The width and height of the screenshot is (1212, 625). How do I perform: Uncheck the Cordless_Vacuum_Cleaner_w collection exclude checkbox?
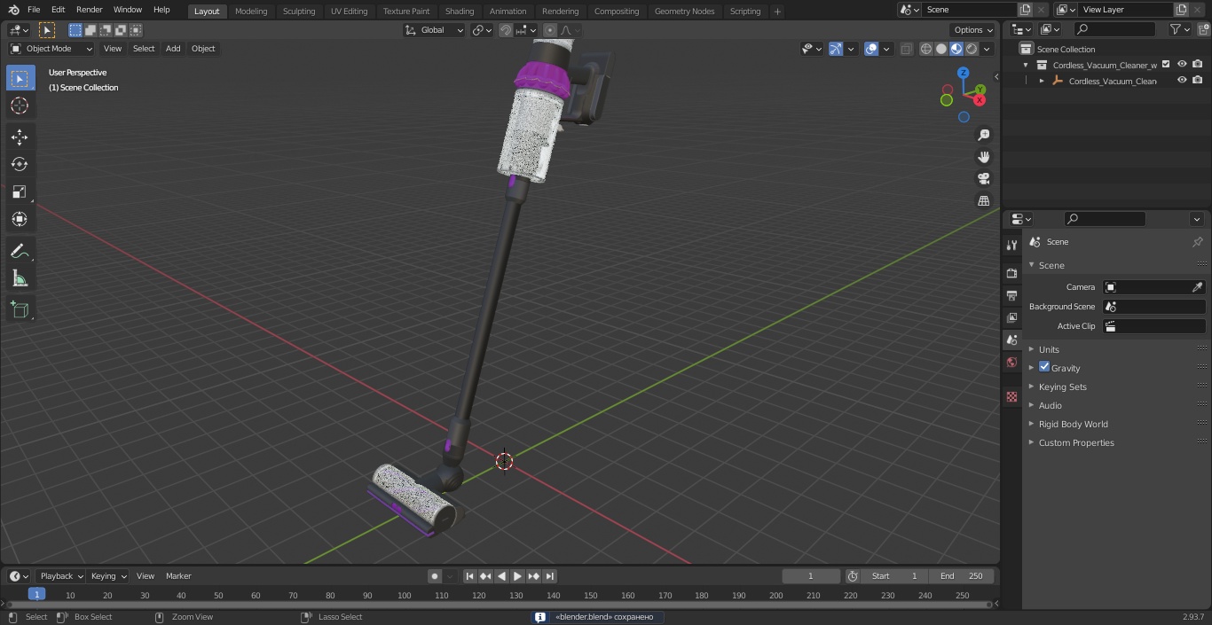pos(1166,65)
